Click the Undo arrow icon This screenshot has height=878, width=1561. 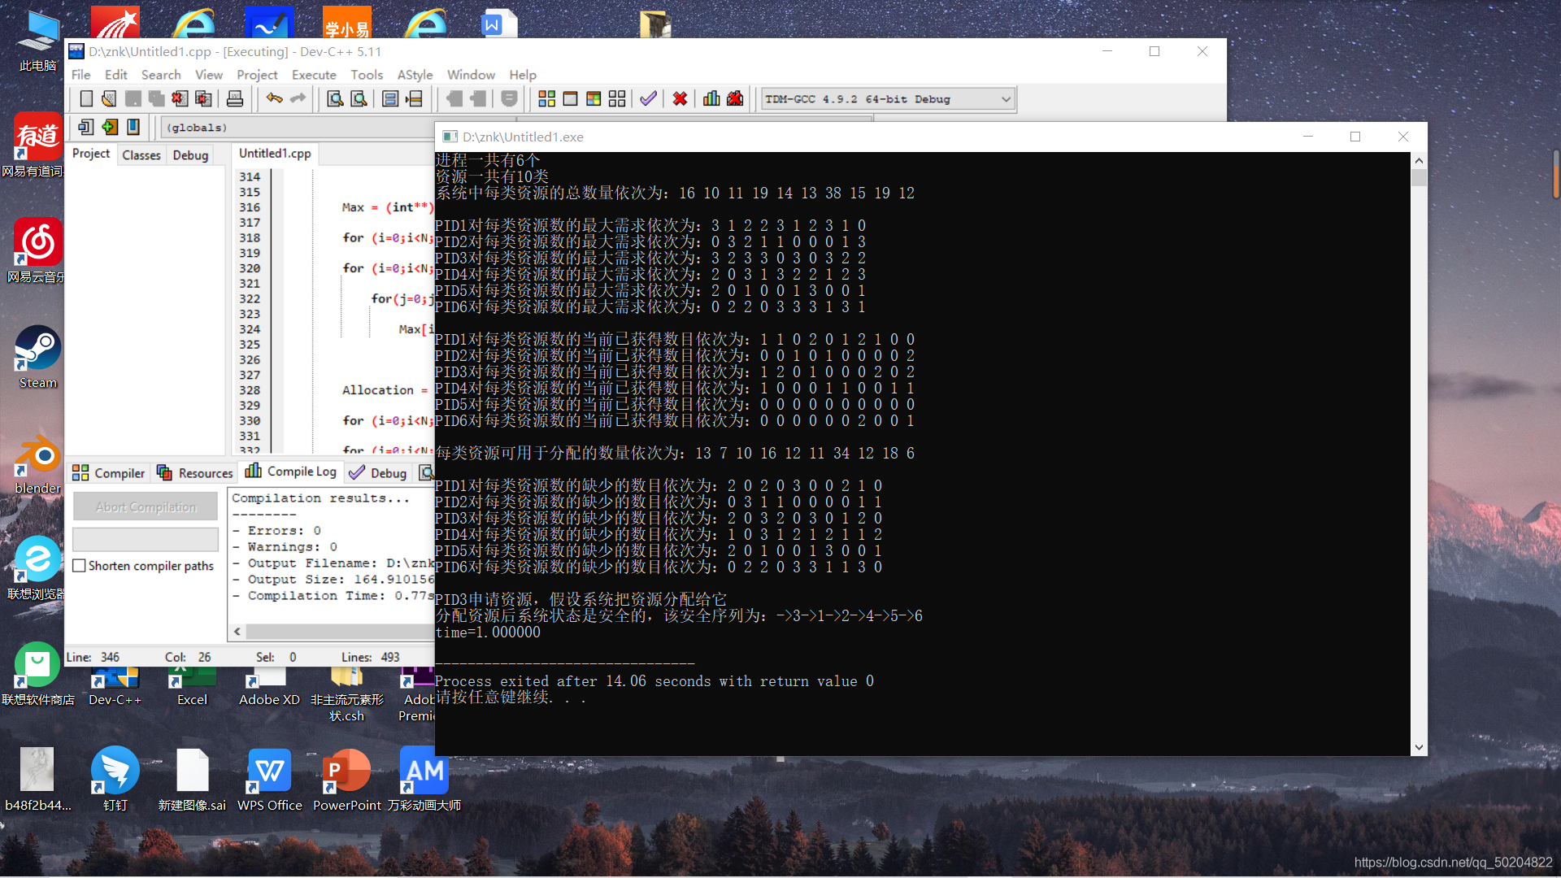tap(274, 99)
